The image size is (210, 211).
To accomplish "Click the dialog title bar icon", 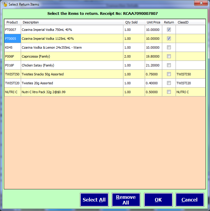I will pos(5,4).
